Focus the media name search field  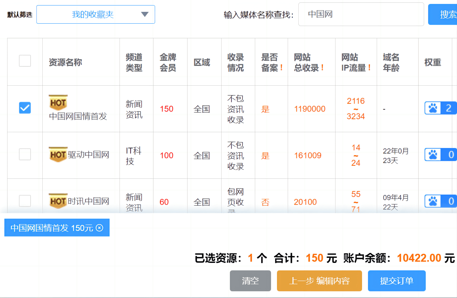tap(361, 14)
